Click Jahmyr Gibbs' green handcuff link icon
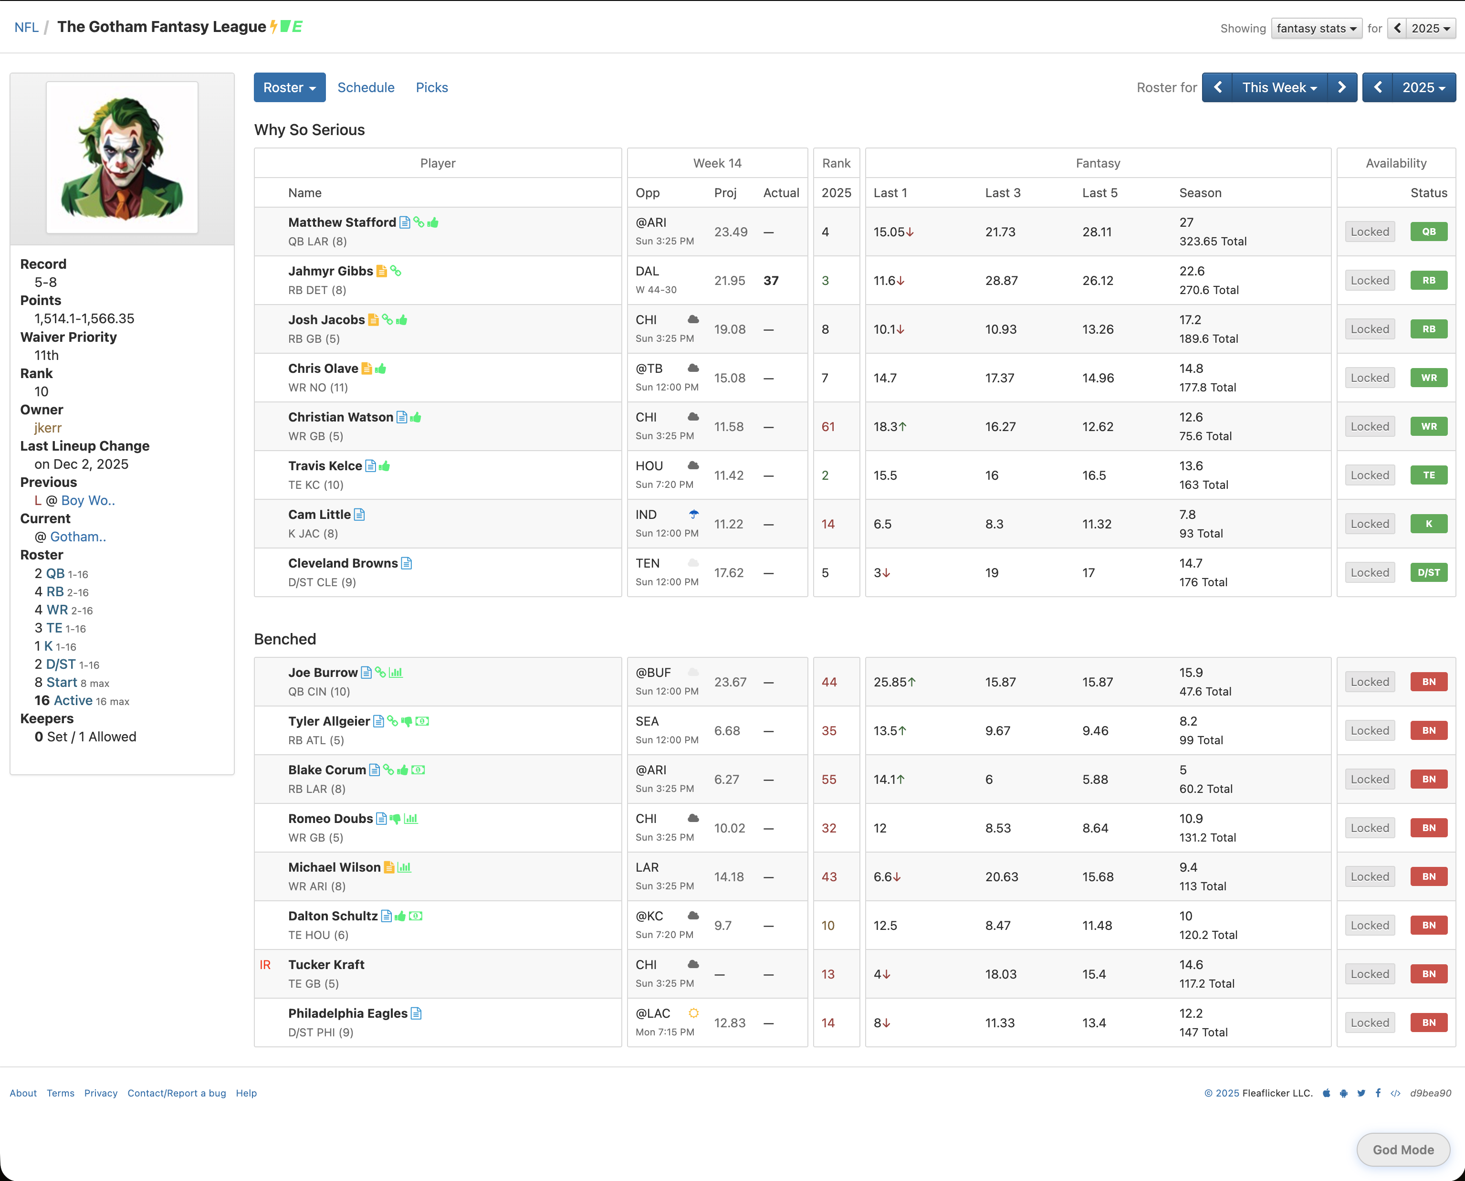1465x1181 pixels. [396, 271]
